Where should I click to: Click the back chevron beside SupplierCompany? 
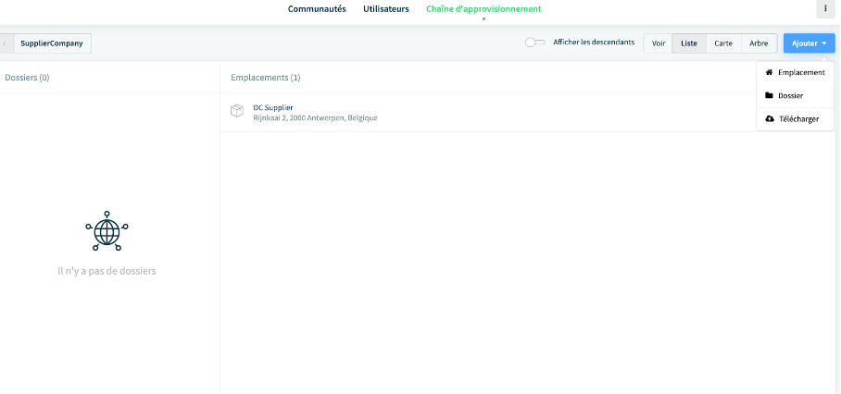point(6,43)
